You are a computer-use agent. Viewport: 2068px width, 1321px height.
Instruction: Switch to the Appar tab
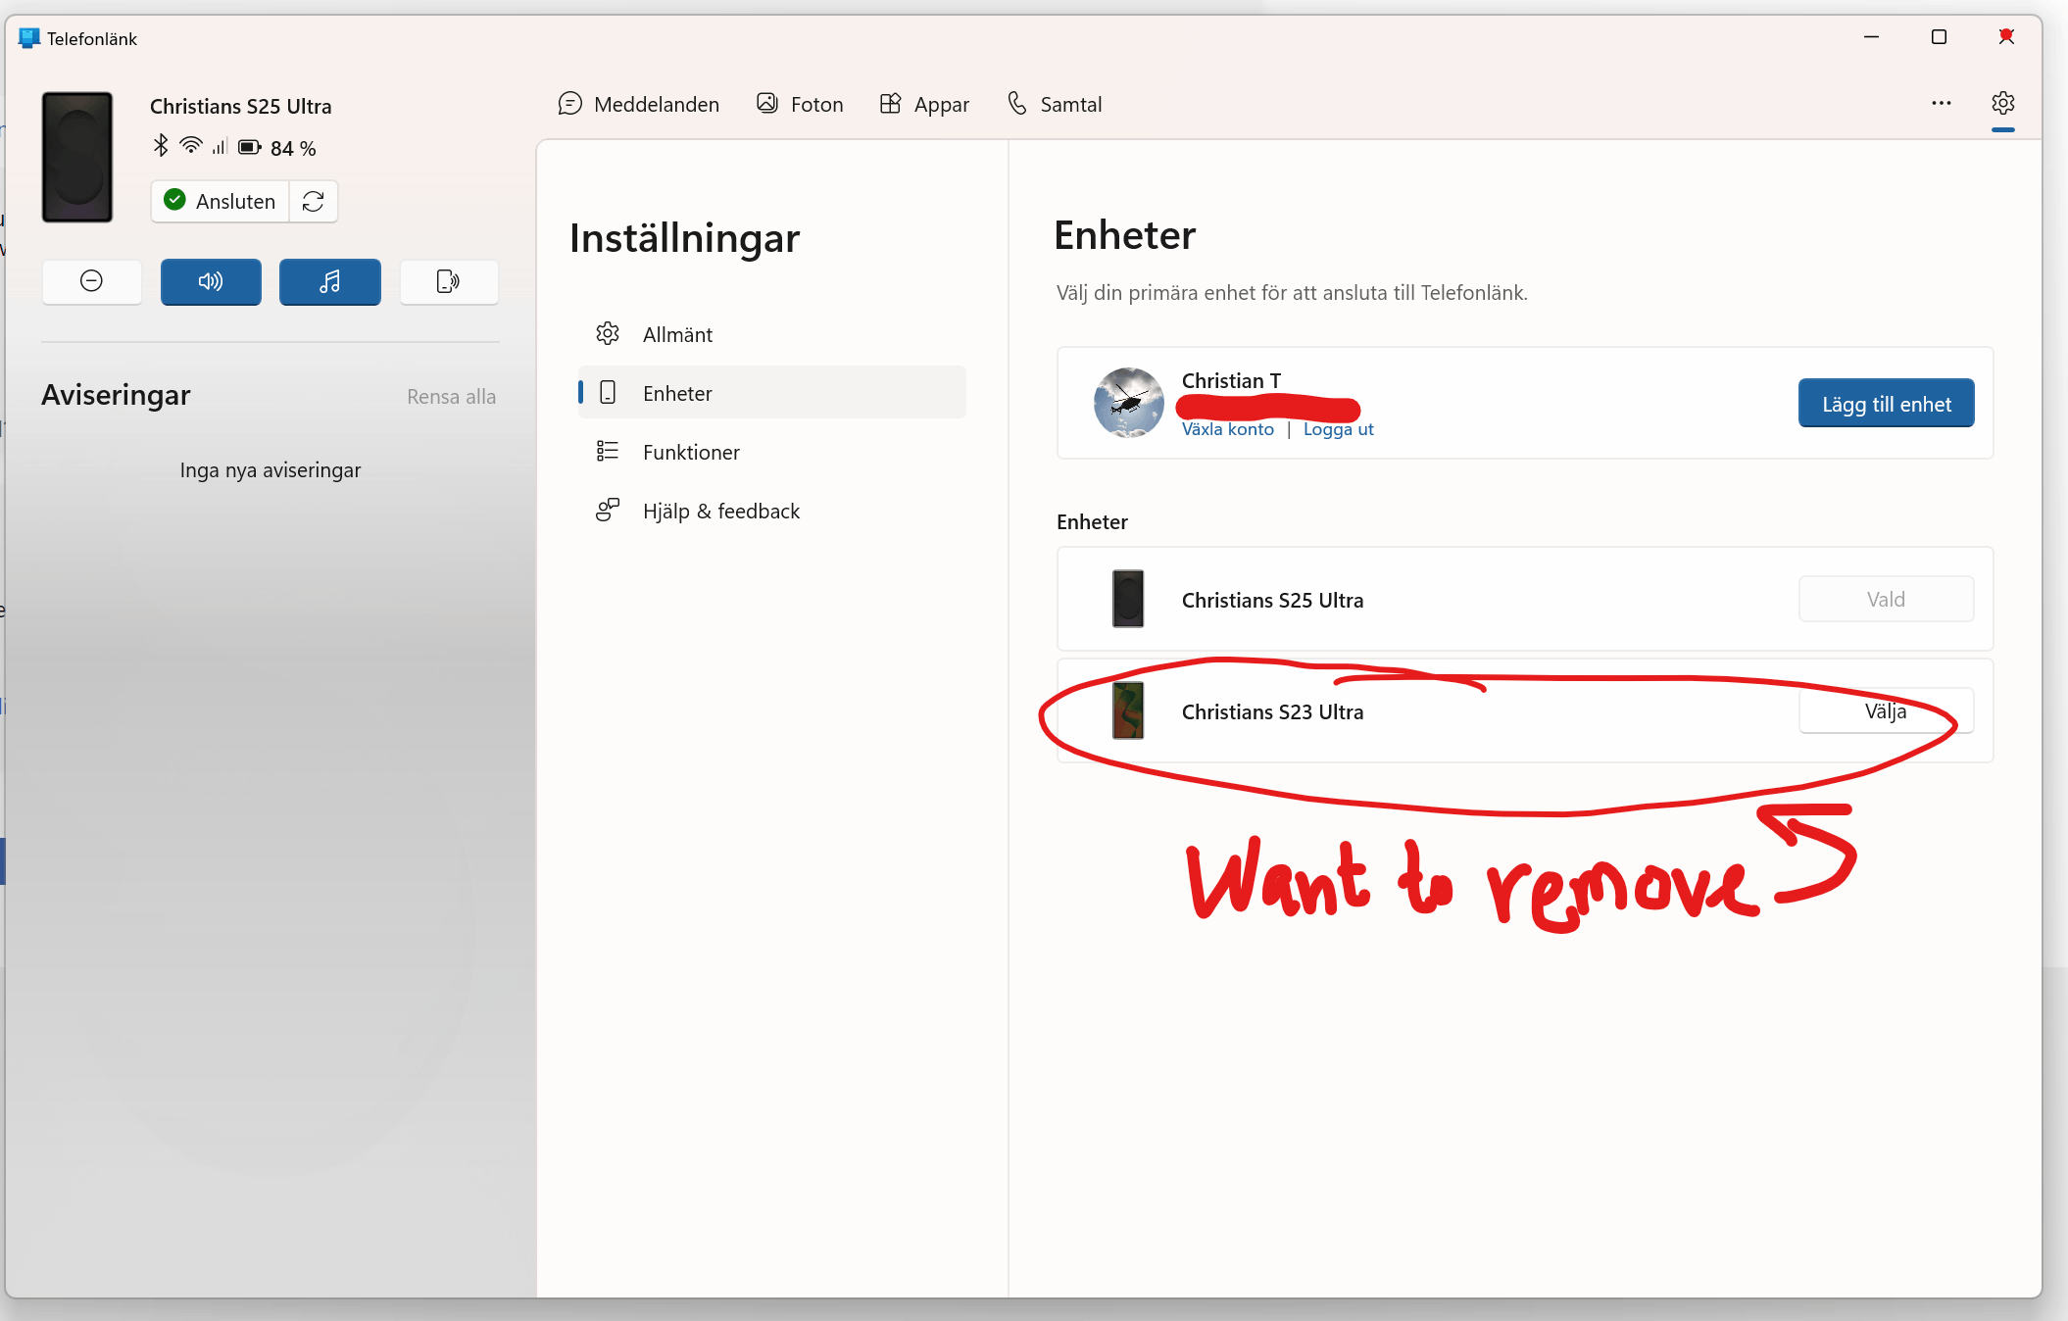(924, 104)
